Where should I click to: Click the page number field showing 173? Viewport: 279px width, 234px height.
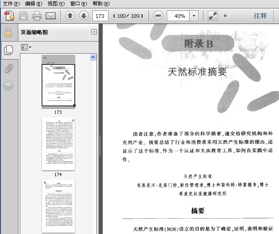(x=100, y=16)
